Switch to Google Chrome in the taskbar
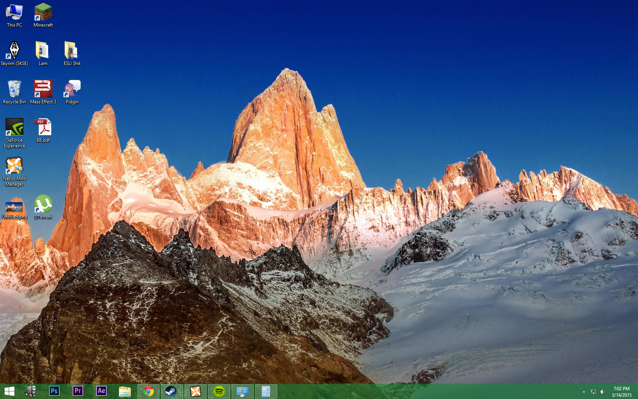This screenshot has height=399, width=638. click(148, 391)
